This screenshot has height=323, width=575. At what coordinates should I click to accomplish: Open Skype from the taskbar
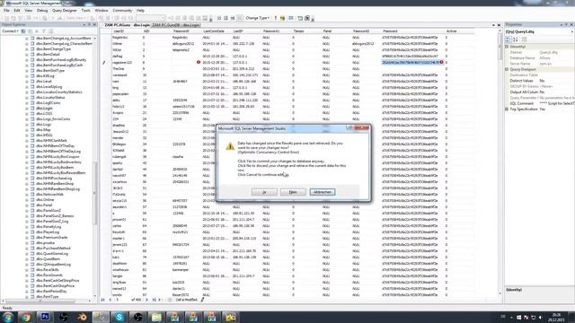119,317
